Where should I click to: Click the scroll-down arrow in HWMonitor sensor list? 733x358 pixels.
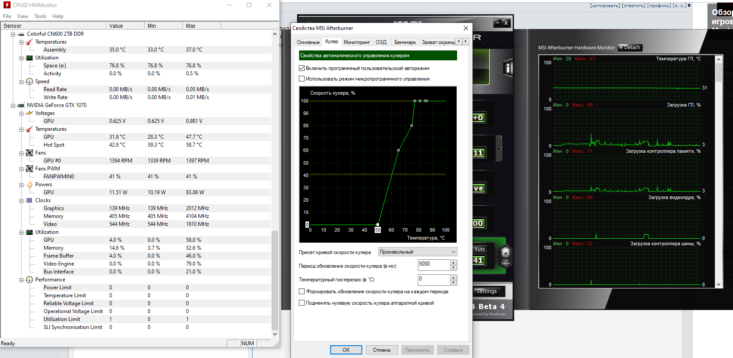(275, 334)
